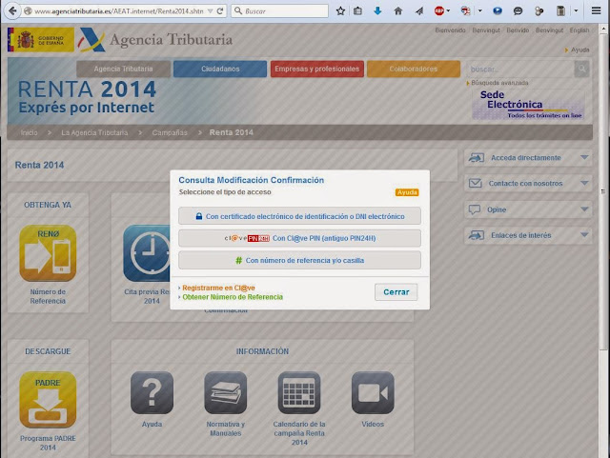Select the Colaboradores tab
The width and height of the screenshot is (610, 458).
[x=414, y=69]
